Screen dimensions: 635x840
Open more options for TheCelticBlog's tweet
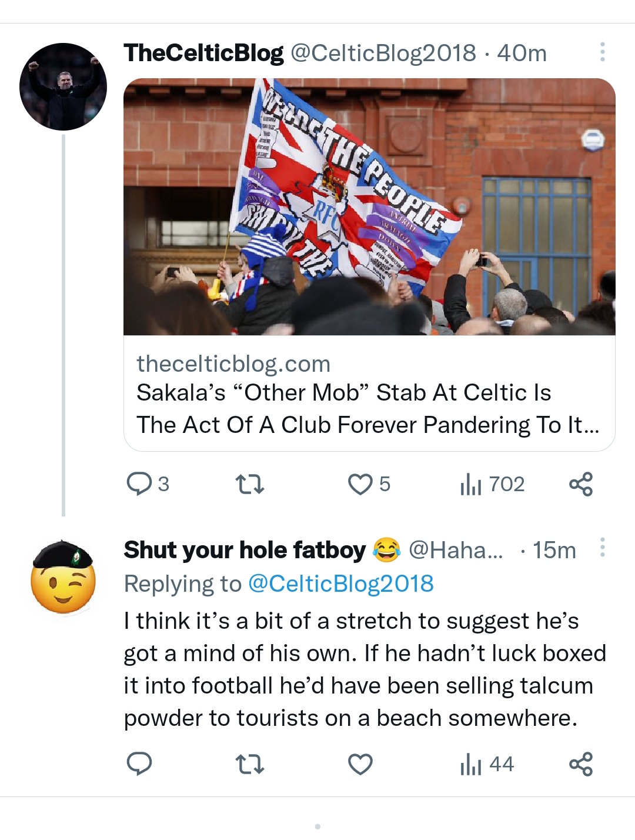(x=602, y=52)
